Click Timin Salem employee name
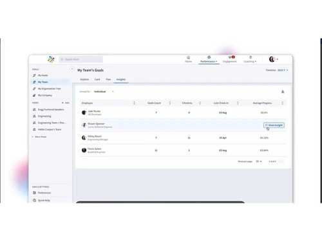322x242 pixels. coord(94,149)
